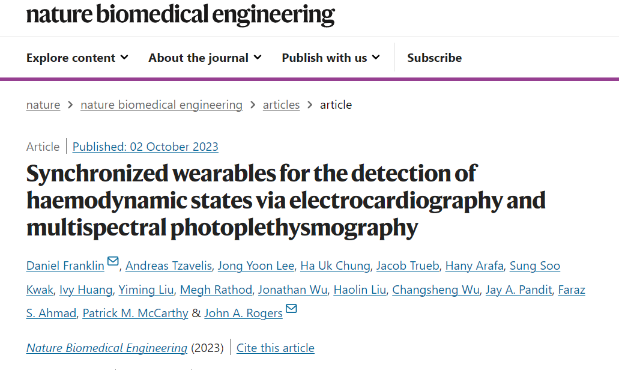
Task: Open the About the journal dropdown
Action: tap(205, 58)
